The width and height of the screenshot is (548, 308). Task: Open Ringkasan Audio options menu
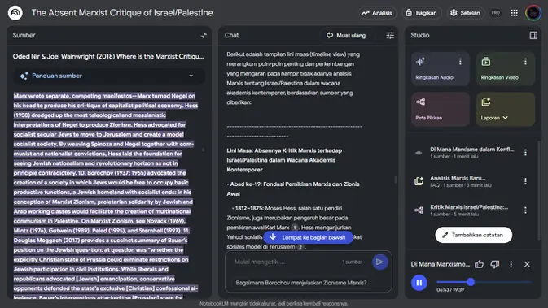pos(460,62)
